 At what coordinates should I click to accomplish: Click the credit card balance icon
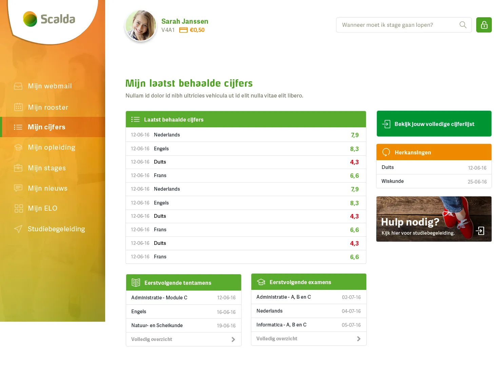(184, 30)
